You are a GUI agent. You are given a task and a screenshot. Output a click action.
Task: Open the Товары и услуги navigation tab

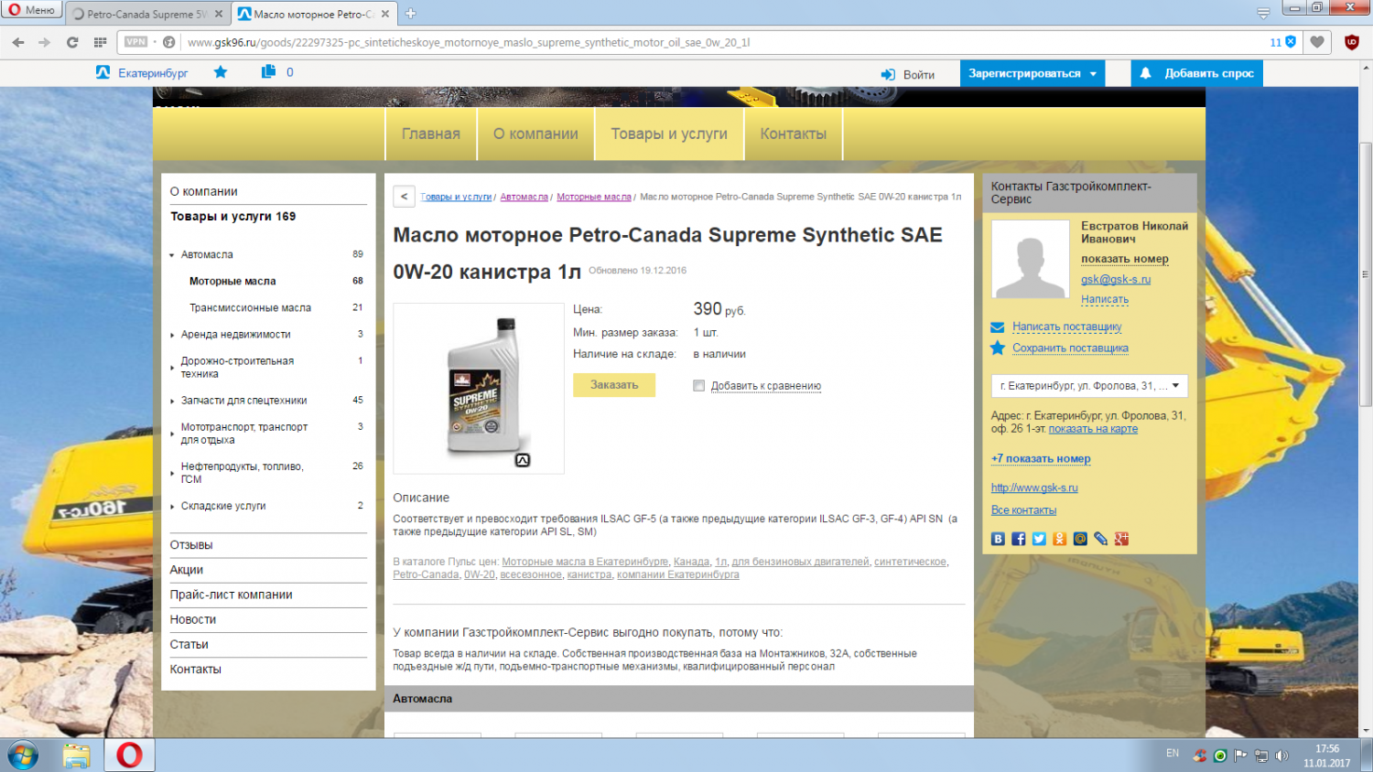[669, 134]
